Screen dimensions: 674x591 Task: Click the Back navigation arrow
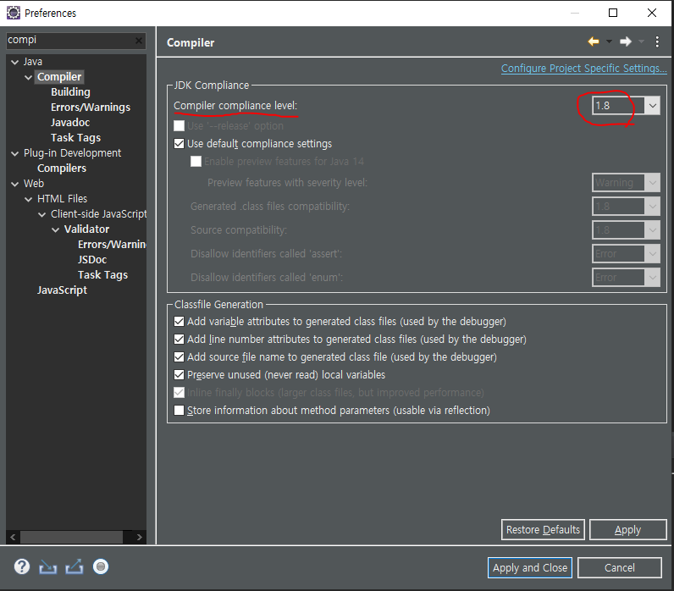coord(594,41)
